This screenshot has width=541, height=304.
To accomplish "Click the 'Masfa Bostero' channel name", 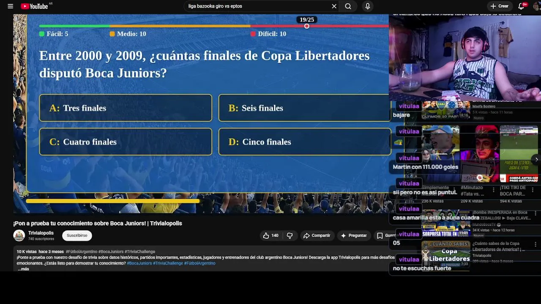I will [x=484, y=106].
